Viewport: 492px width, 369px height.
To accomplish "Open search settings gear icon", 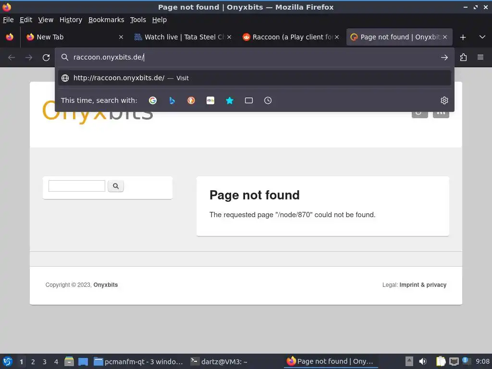I will click(x=444, y=100).
